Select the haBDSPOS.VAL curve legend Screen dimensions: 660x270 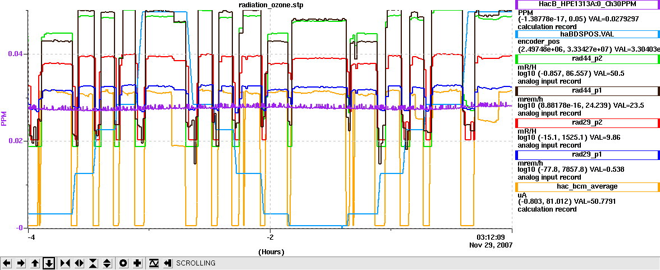coord(588,35)
